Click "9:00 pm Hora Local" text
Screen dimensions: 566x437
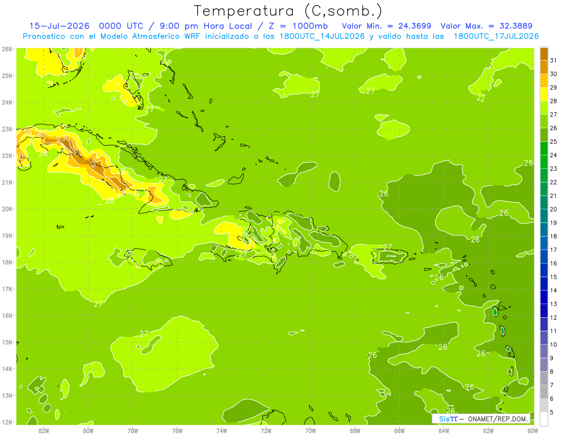[x=206, y=26]
